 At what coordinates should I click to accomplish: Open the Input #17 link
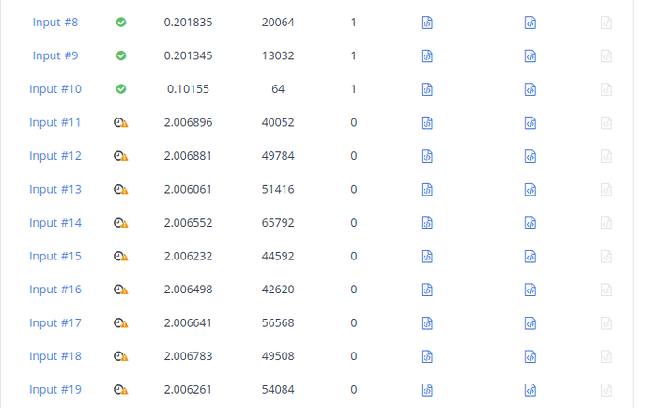55,322
